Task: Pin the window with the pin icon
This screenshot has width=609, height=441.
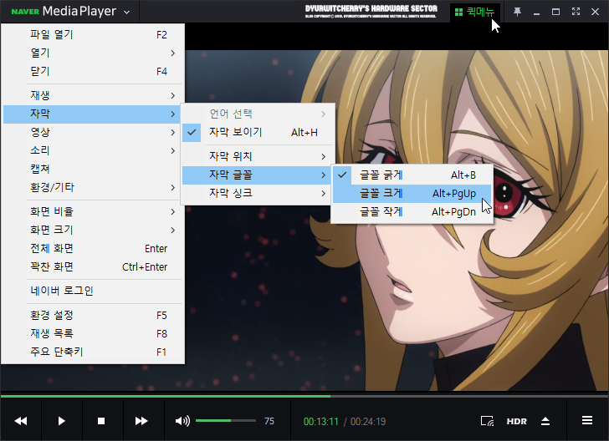Action: (517, 12)
